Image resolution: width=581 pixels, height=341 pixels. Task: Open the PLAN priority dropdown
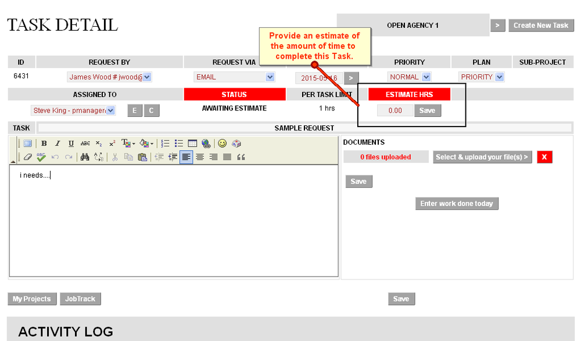coord(482,76)
